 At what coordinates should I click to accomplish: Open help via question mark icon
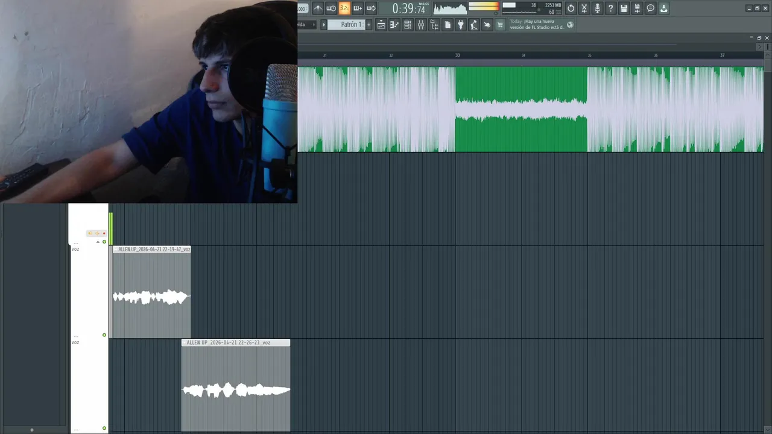[x=610, y=8]
